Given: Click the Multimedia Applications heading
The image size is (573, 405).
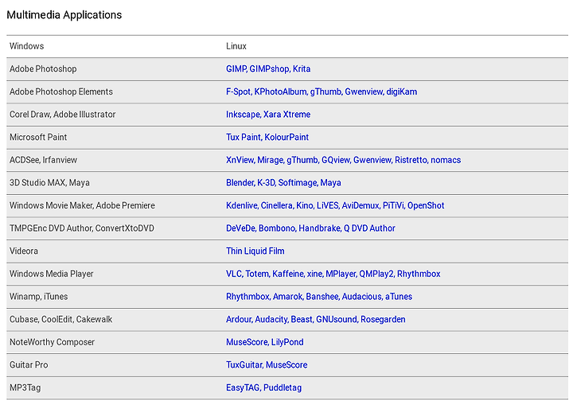Looking at the screenshot, I should click(64, 15).
